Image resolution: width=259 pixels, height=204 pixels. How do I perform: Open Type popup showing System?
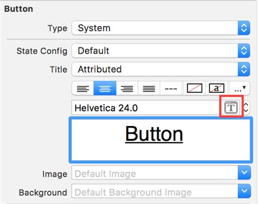click(x=161, y=28)
